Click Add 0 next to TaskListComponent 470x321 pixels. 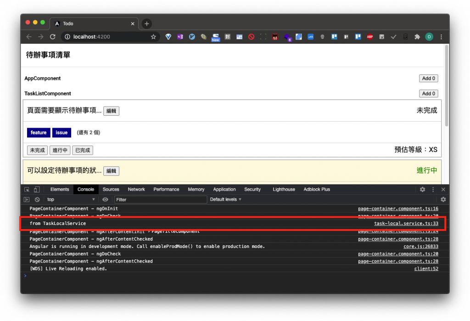point(429,94)
